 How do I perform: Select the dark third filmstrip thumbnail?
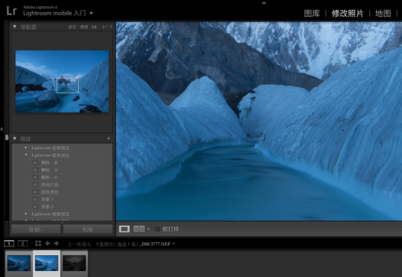(x=75, y=263)
